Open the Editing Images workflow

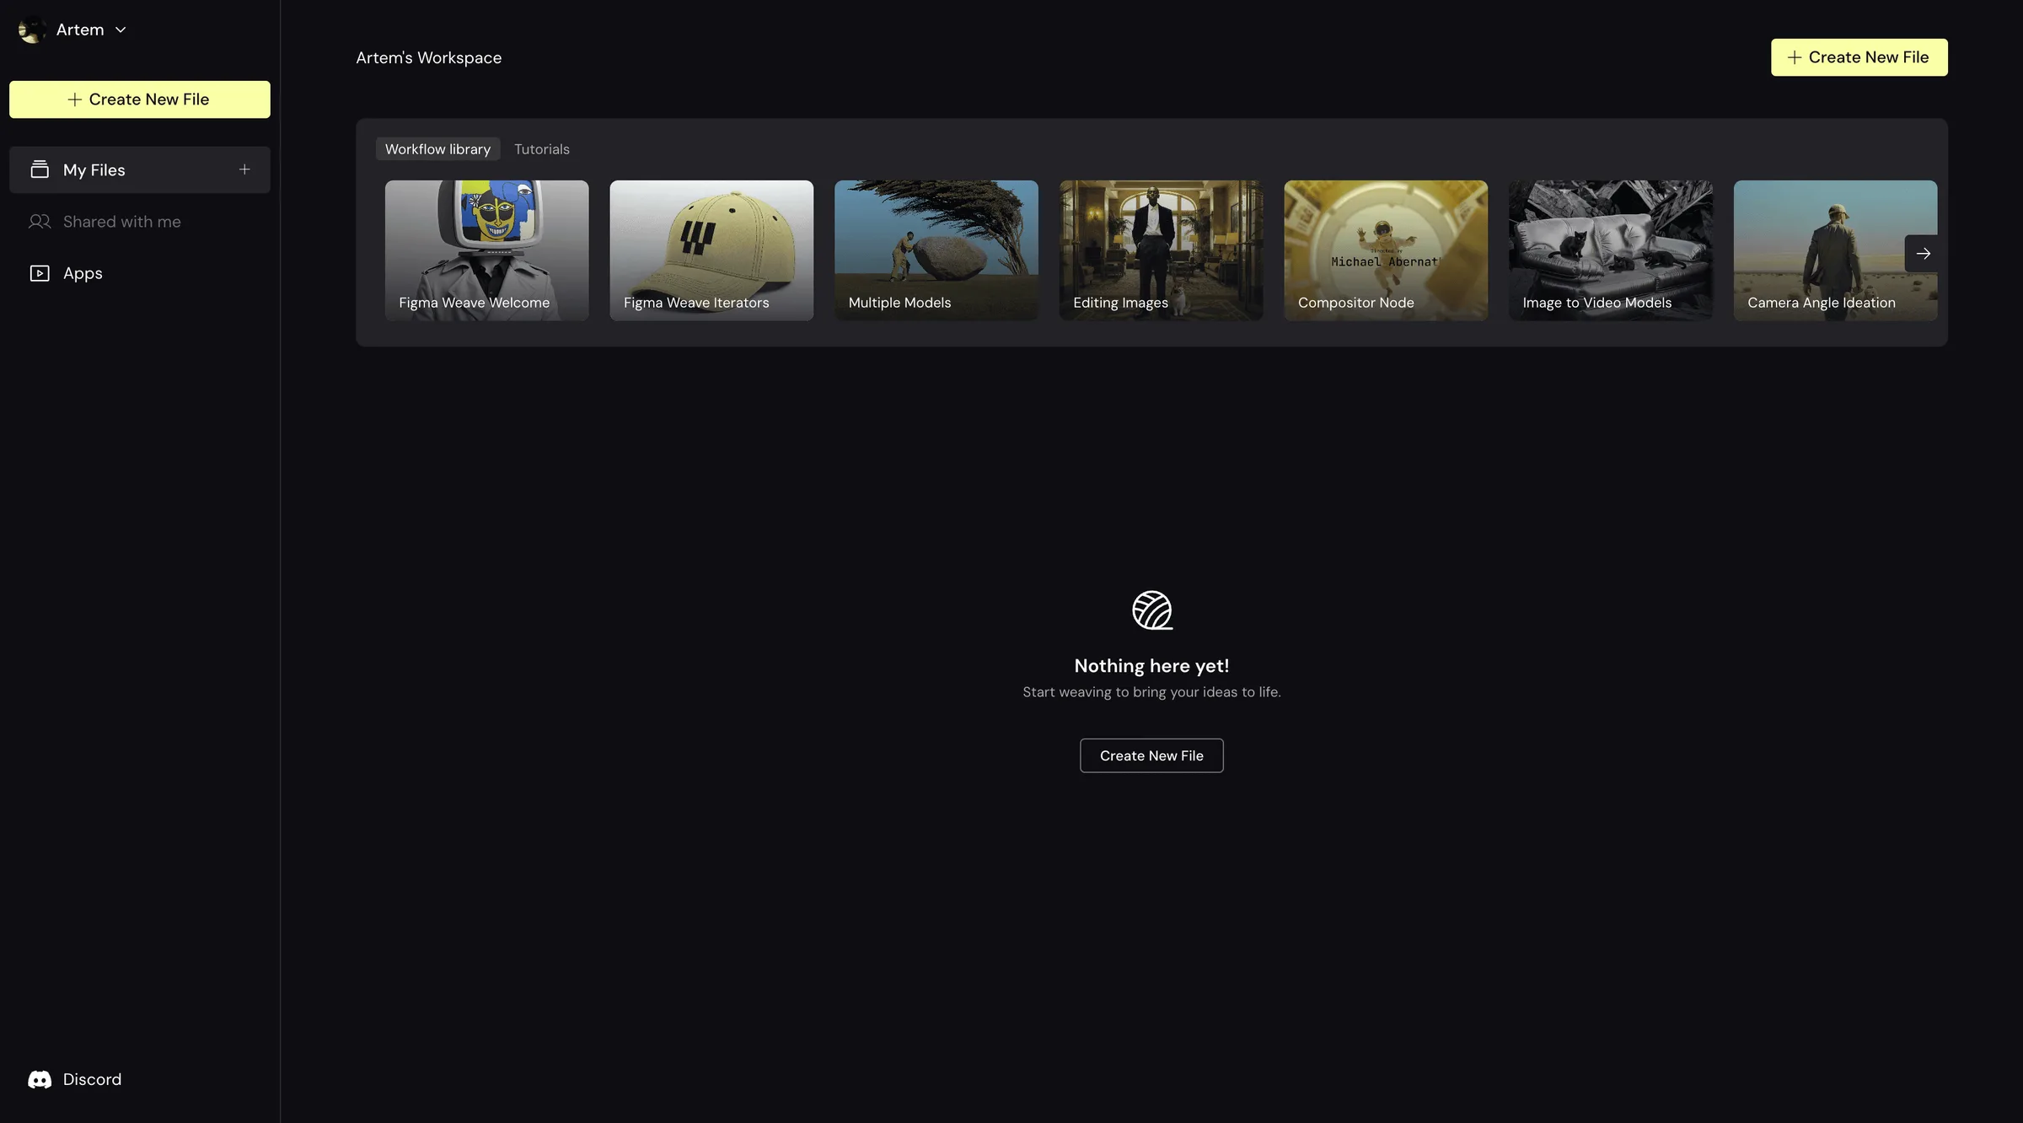[x=1162, y=250]
